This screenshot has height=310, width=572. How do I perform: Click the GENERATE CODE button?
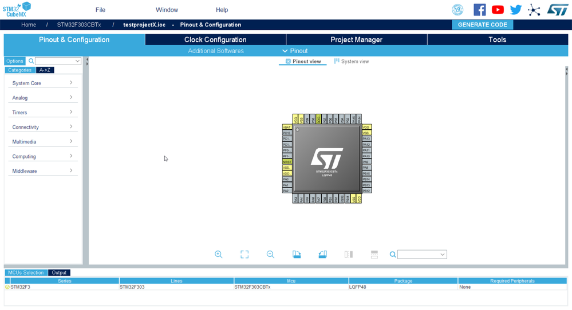tap(482, 25)
